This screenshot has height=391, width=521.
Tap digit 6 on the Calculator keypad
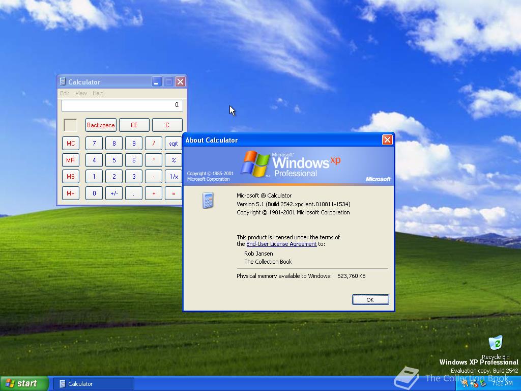point(134,160)
